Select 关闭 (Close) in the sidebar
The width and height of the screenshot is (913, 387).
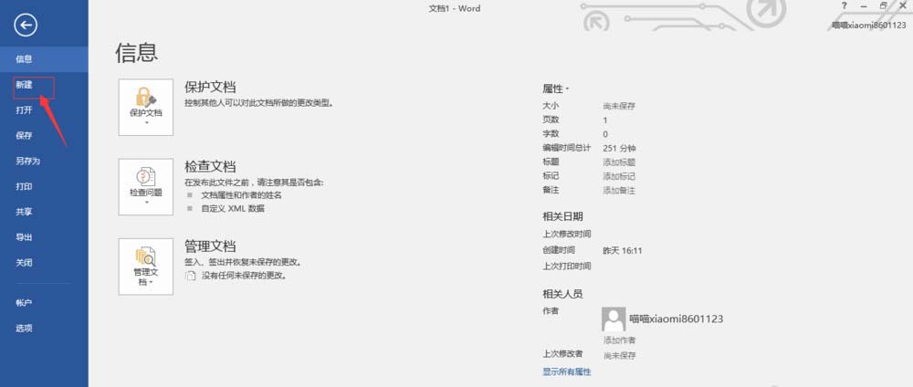(x=44, y=263)
